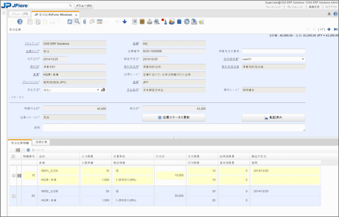Open the 支払方法 dropdown arrow
339x217 pixels.
tap(98, 90)
